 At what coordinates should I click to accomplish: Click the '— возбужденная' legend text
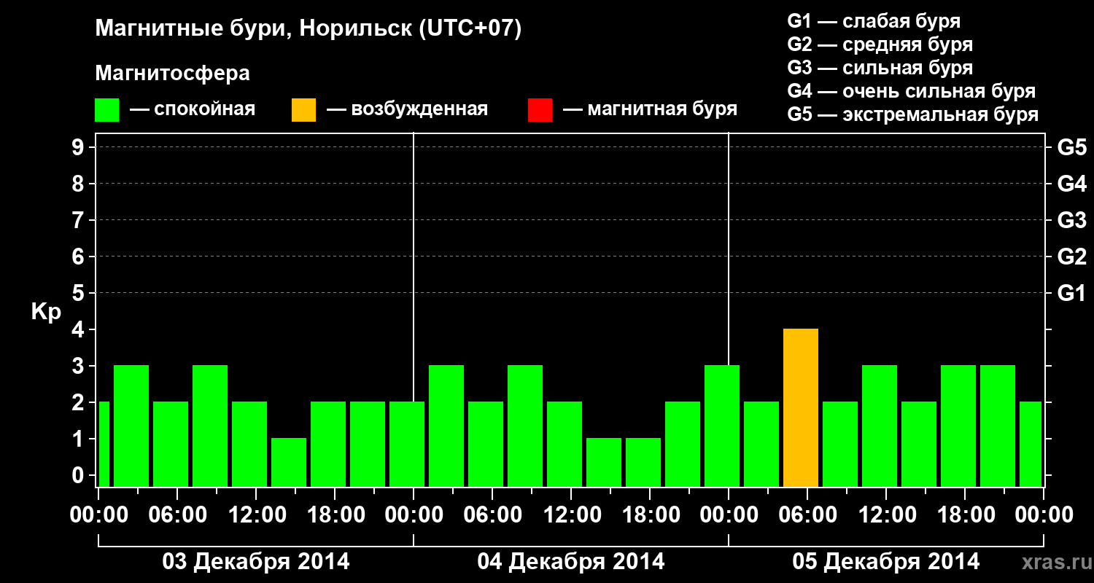tap(407, 110)
